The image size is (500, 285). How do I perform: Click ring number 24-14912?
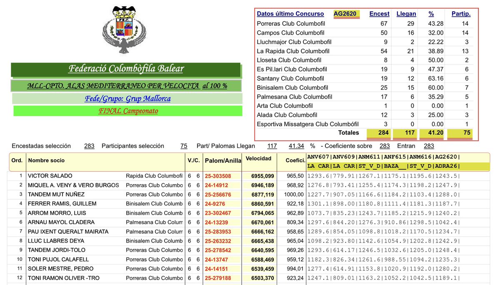click(216, 185)
